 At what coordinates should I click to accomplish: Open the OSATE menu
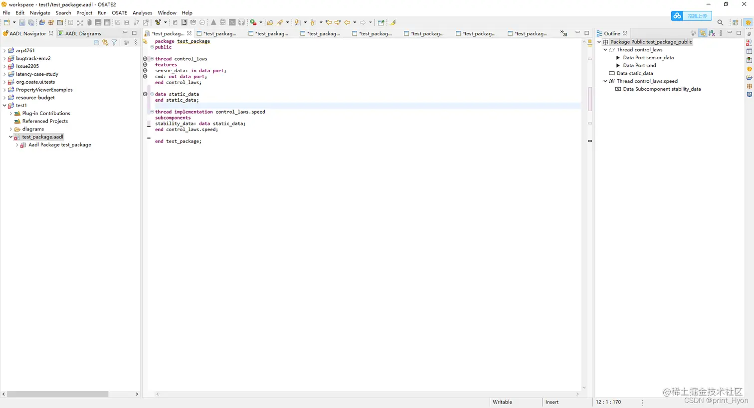[x=119, y=13]
